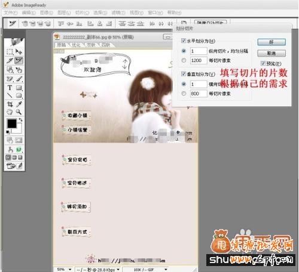Open the 28.8 Kbps download speed dropdown
The height and width of the screenshot is (272, 299).
(x=118, y=270)
